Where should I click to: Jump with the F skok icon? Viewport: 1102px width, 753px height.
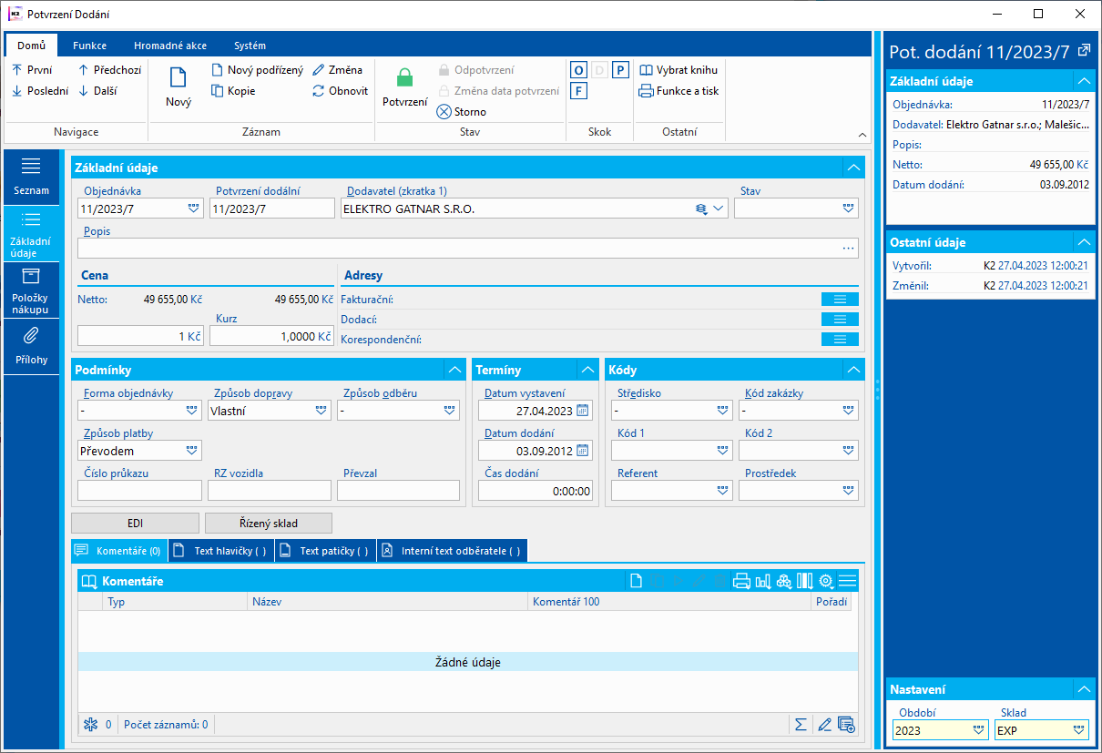578,91
